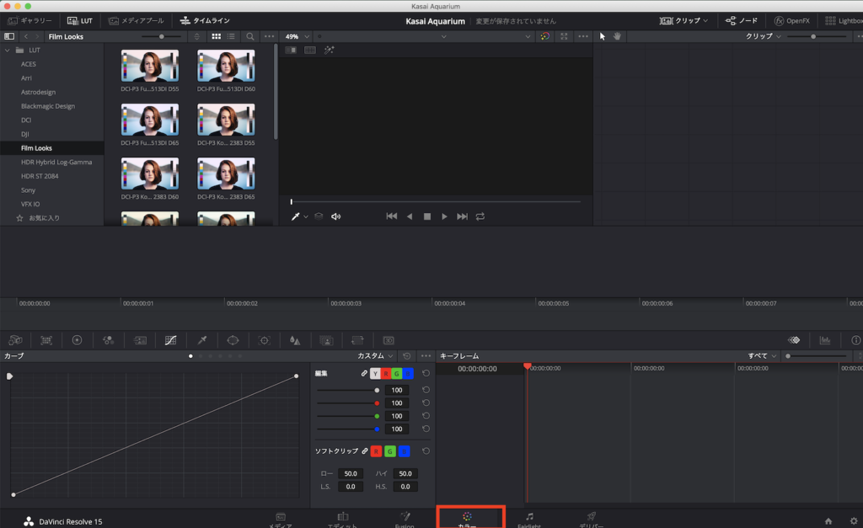This screenshot has height=528, width=863.
Task: Click the LUT thumbnail size slider
Action: [x=163, y=37]
